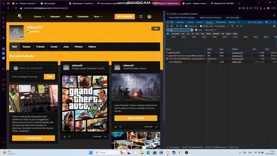This screenshot has width=277, height=156.
Task: Open network search magnifier icon in DevTools
Action: pyautogui.click(x=181, y=26)
